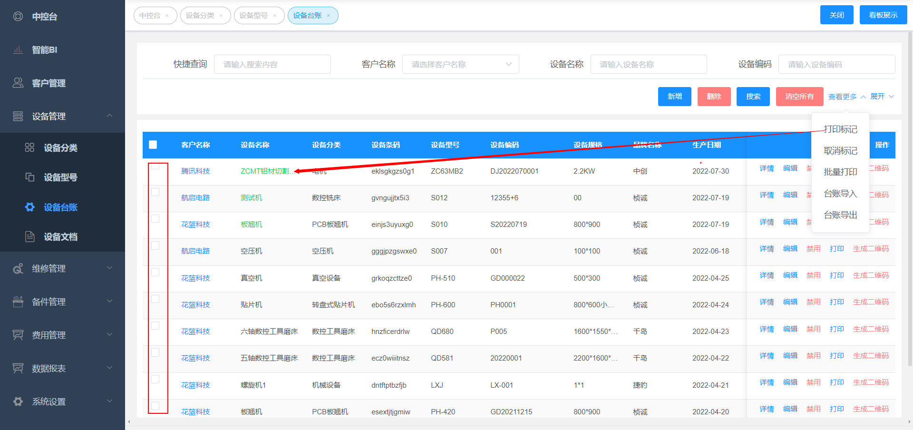
Task: Click the 设备台账 gear icon in sidebar
Action: (x=29, y=207)
